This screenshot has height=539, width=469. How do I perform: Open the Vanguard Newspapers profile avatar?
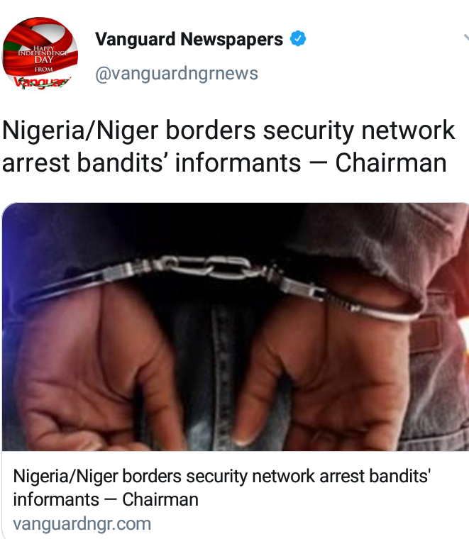click(x=40, y=54)
